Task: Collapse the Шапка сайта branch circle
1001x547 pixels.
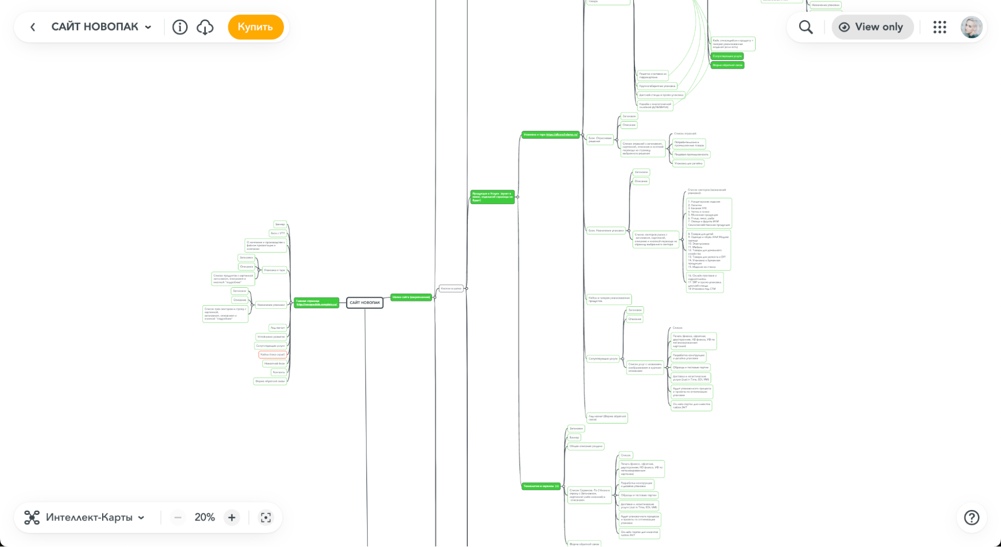Action: tap(434, 297)
